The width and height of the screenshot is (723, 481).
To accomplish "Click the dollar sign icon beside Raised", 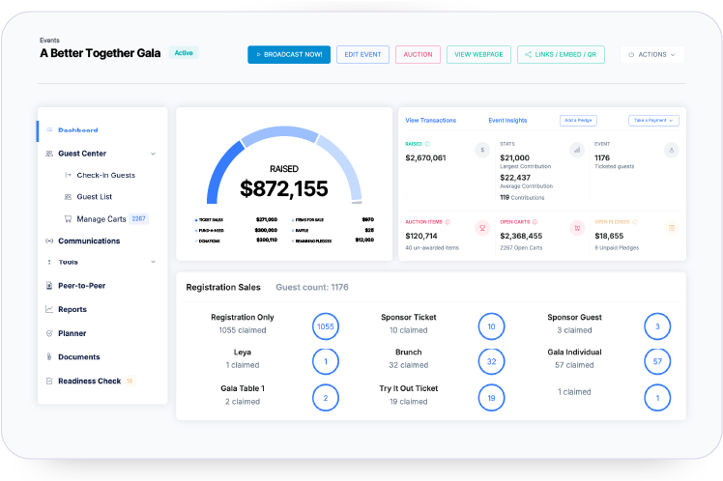I will tap(481, 150).
